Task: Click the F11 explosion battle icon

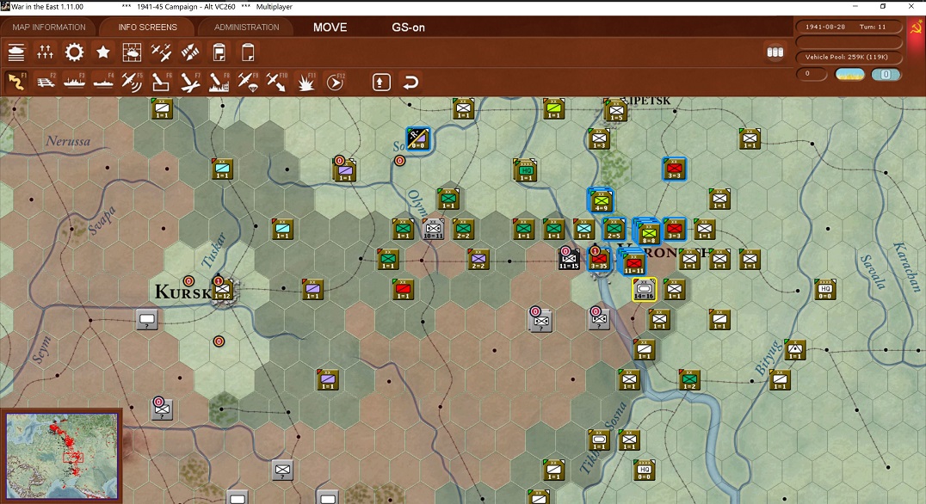Action: pyautogui.click(x=306, y=82)
